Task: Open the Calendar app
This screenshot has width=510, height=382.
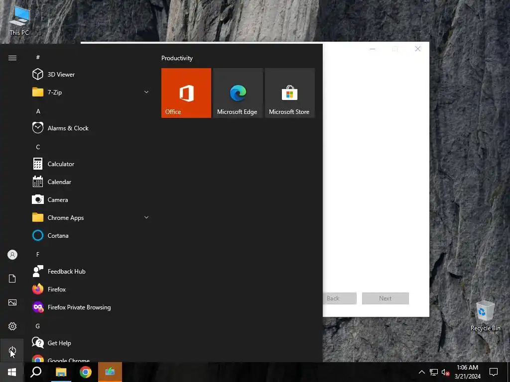Action: point(91,182)
